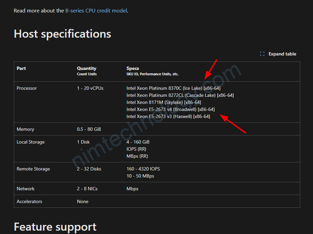This screenshot has width=313, height=234.
Task: Click the 0.5 - 80 GiB memory cell
Action: [x=89, y=129]
